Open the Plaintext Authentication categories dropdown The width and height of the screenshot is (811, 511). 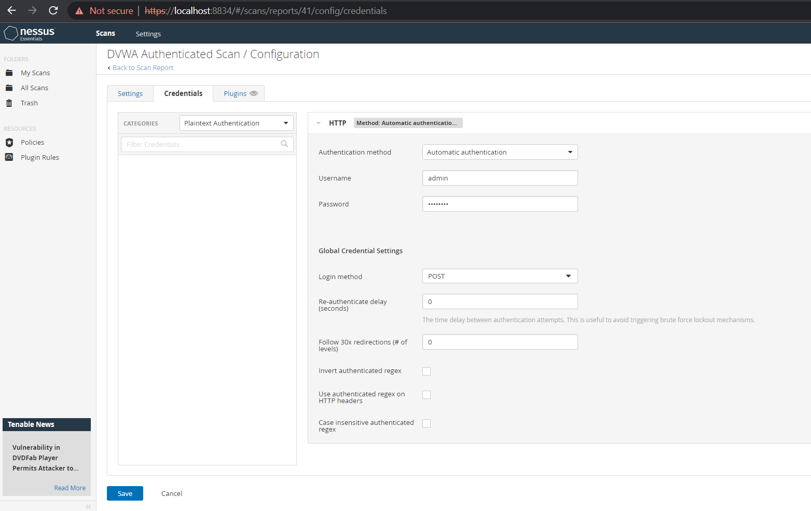237,123
